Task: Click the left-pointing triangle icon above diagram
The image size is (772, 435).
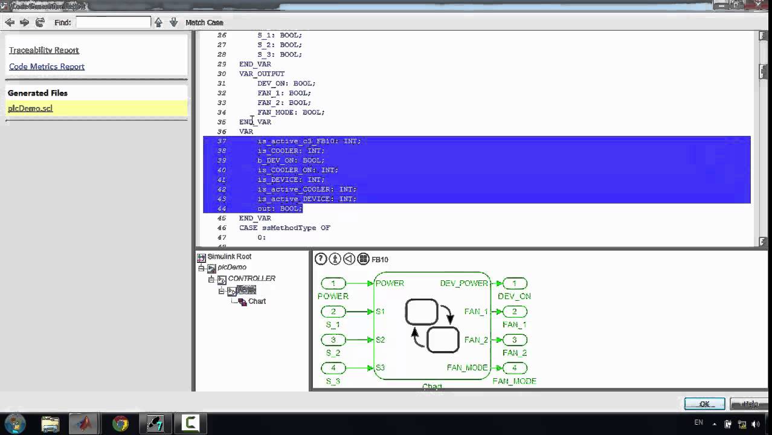Action: (x=349, y=259)
